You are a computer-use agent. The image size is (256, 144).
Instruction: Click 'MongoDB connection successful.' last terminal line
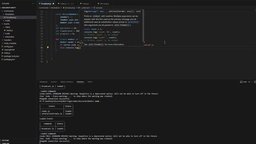(x=55, y=141)
